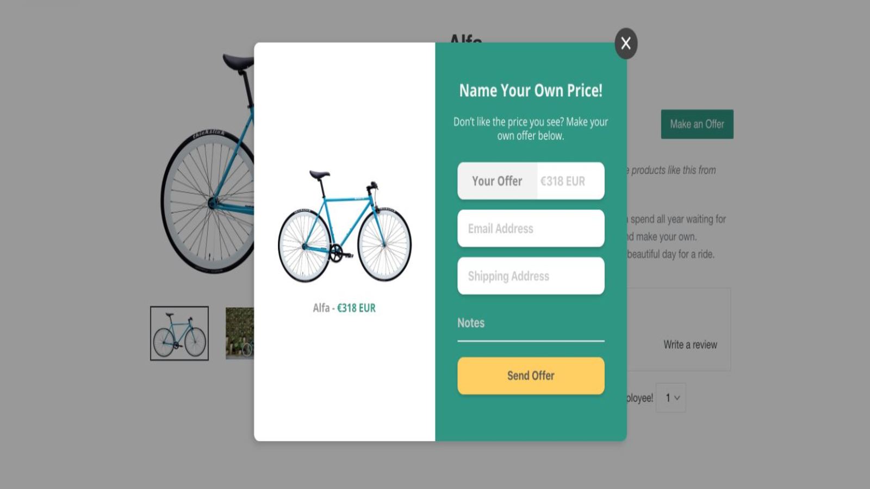Click the bike image inside the popup
870x489 pixels.
[345, 227]
